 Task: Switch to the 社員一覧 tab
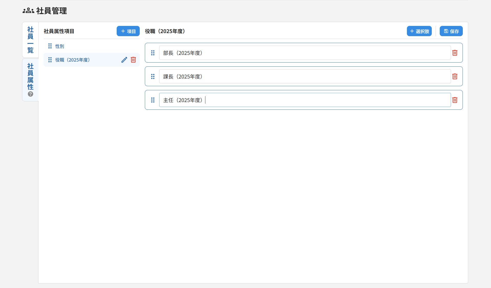[x=31, y=39]
